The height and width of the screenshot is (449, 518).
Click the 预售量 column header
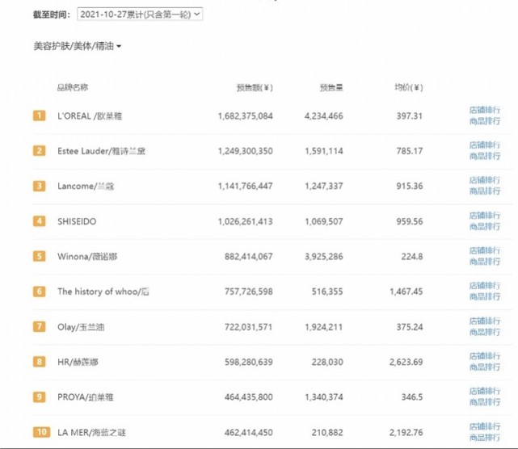point(331,87)
